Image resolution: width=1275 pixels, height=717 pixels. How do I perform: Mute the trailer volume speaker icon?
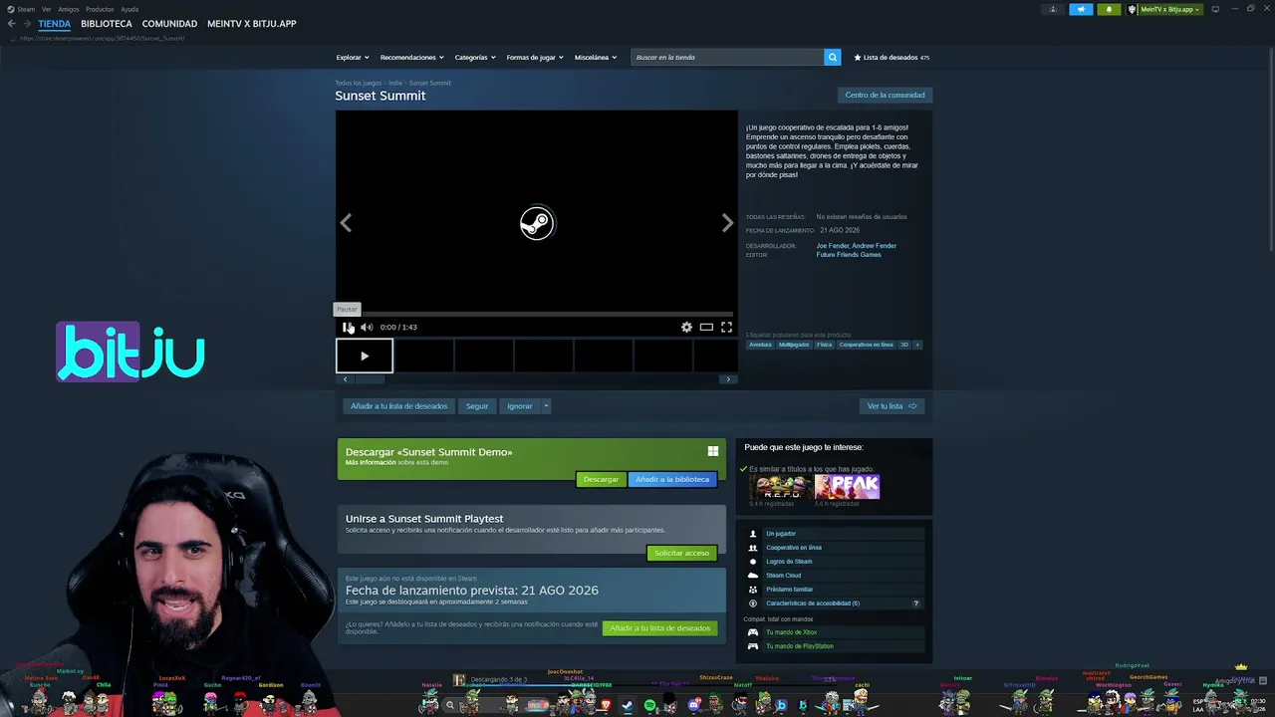tap(367, 327)
